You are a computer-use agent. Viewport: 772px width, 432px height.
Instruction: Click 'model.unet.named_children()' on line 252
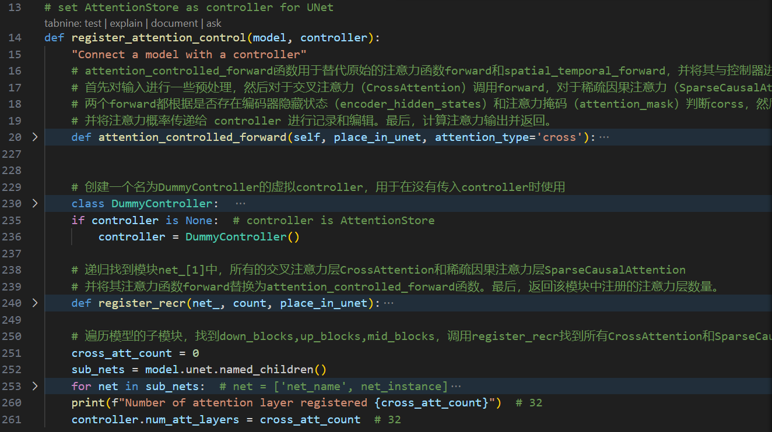[x=236, y=370]
